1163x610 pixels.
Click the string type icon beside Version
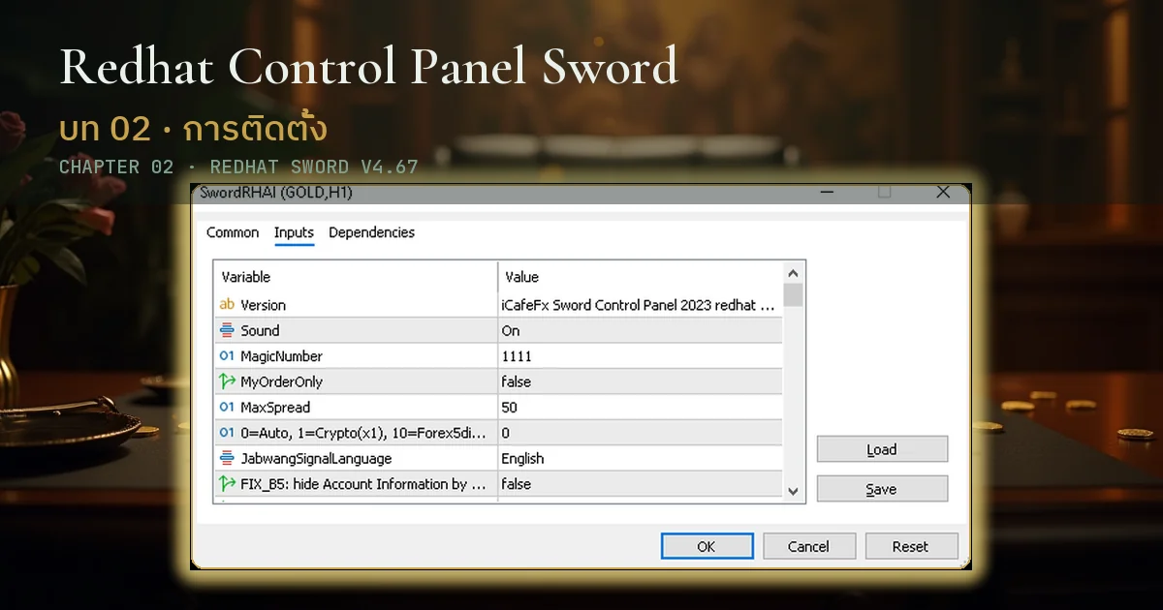227,305
